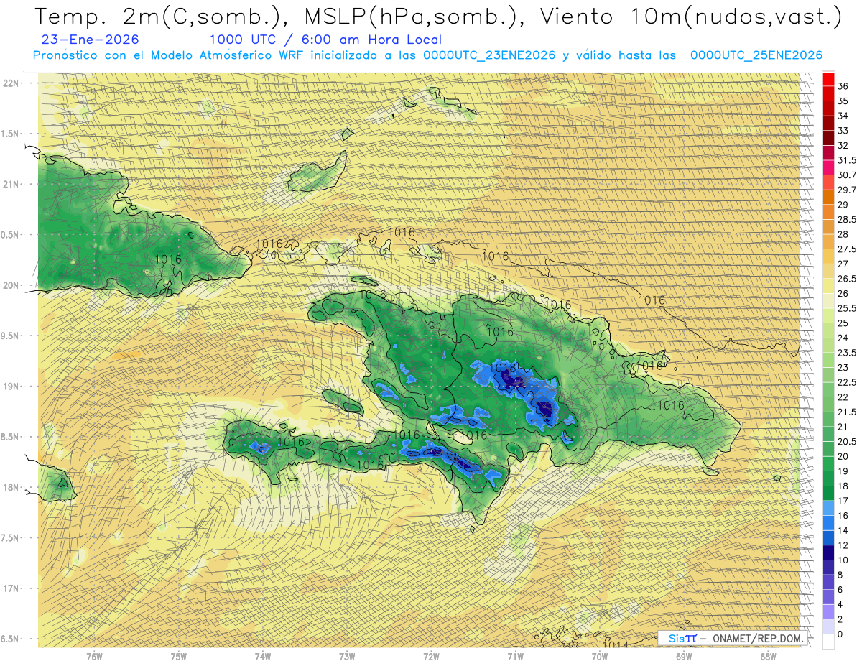Click the legend value "31.5"
Image resolution: width=862 pixels, height=666 pixels.
pyautogui.click(x=847, y=160)
